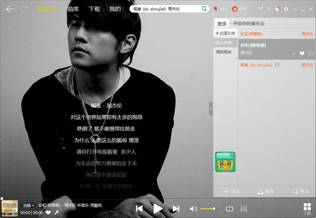Open the cloud music icon
Viewport: 316px width, 218px height.
pos(309,24)
